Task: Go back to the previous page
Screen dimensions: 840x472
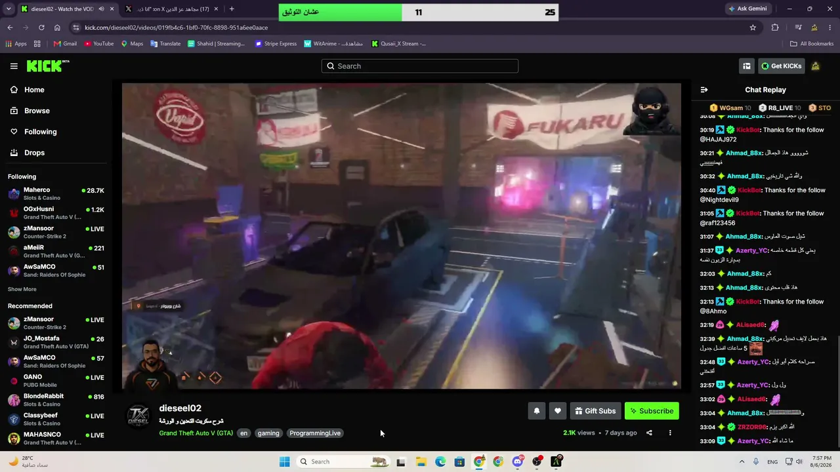Action: coord(10,28)
